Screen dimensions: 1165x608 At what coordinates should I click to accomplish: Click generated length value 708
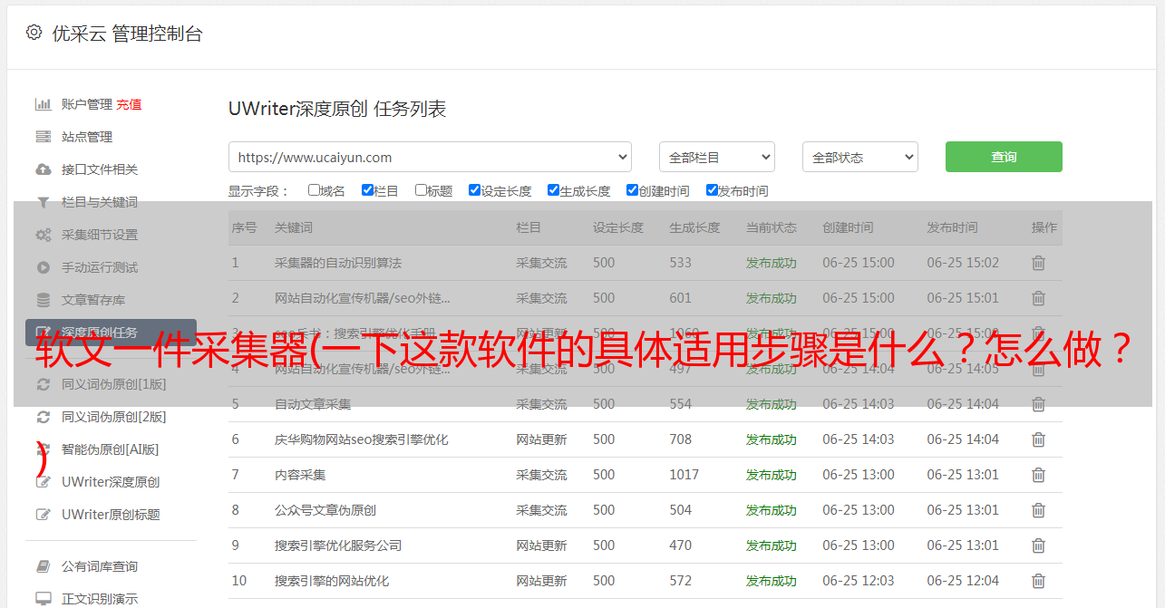681,439
